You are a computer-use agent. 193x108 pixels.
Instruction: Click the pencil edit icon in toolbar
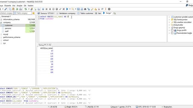92,9
